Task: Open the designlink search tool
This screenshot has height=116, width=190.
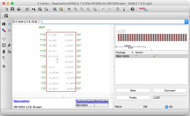Action: [143, 9]
